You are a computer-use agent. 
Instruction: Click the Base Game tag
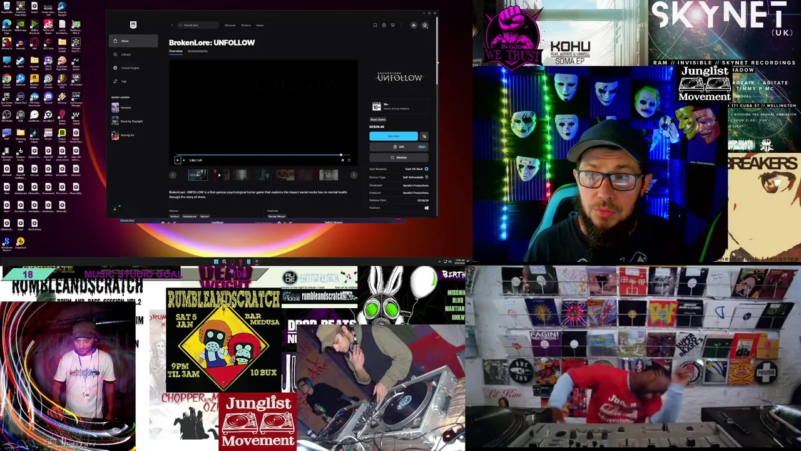[x=378, y=120]
